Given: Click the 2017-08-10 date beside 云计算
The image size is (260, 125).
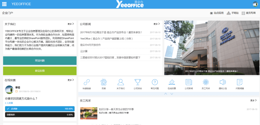Looking at the screenshot, I should 155,51.
